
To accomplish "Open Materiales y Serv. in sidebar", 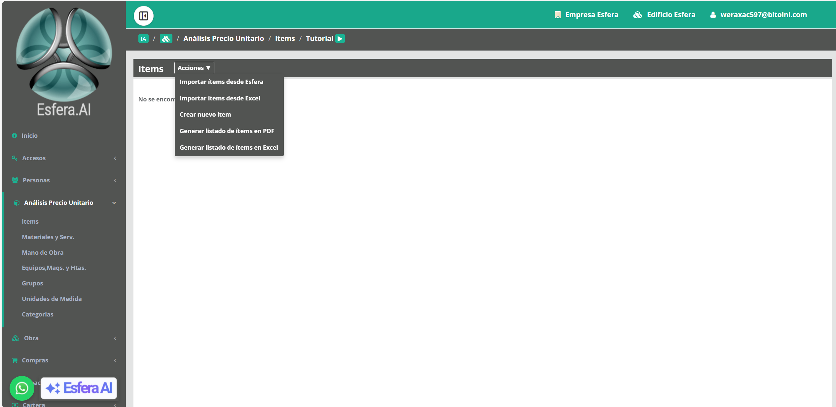I will 48,237.
